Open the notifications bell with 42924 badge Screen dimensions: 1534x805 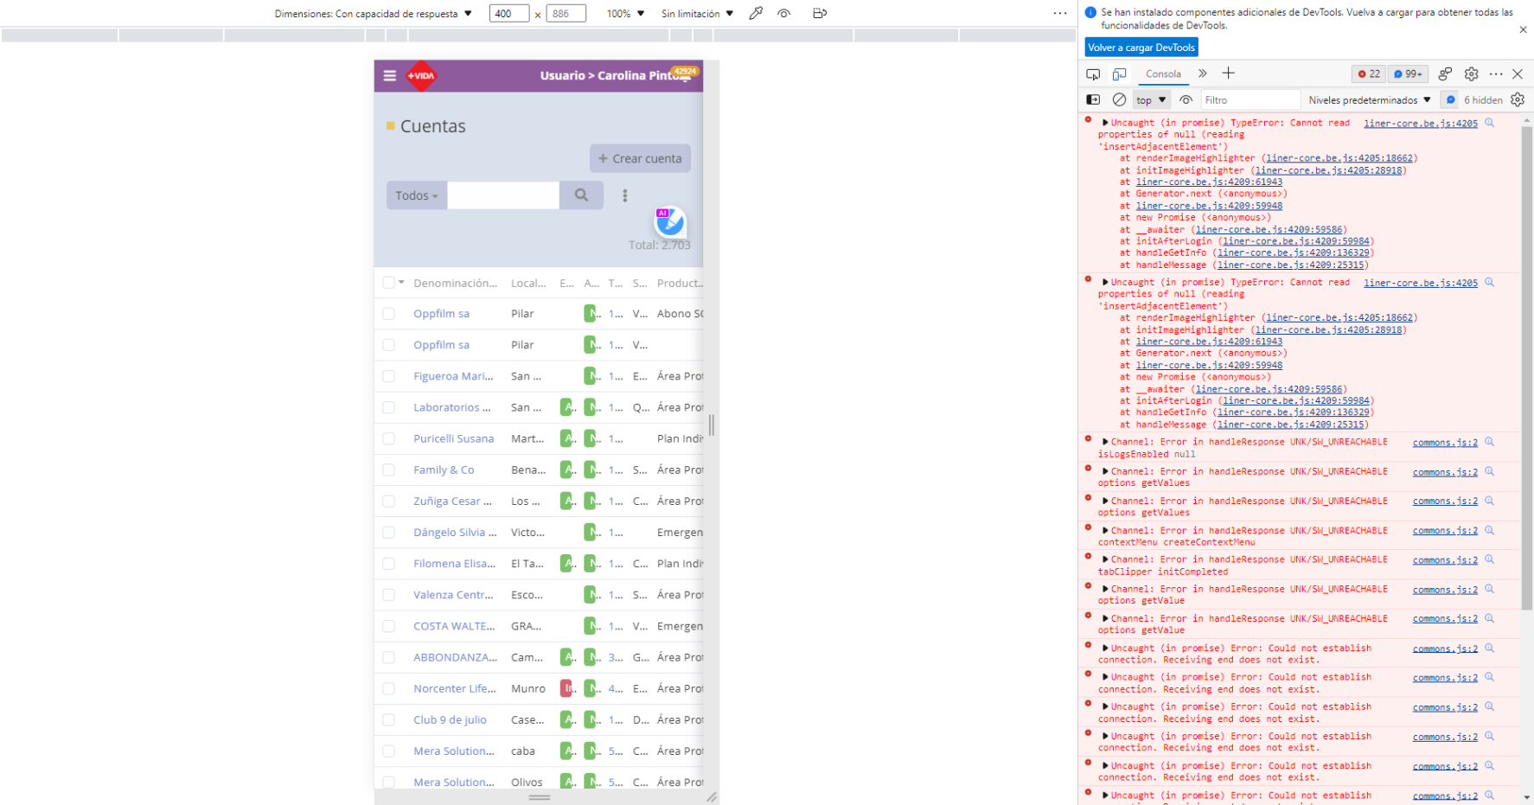pyautogui.click(x=685, y=75)
